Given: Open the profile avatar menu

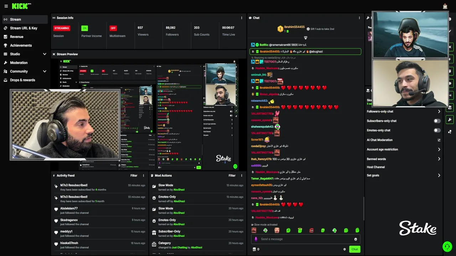Looking at the screenshot, I should 445,6.
